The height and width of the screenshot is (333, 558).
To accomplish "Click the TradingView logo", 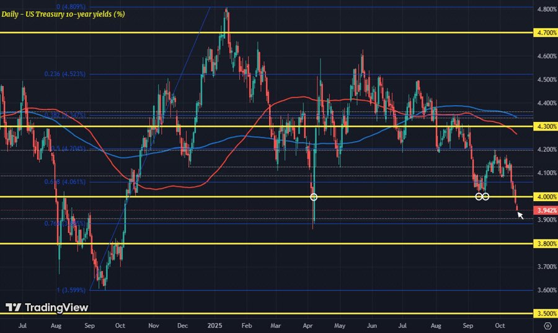I will [x=47, y=308].
